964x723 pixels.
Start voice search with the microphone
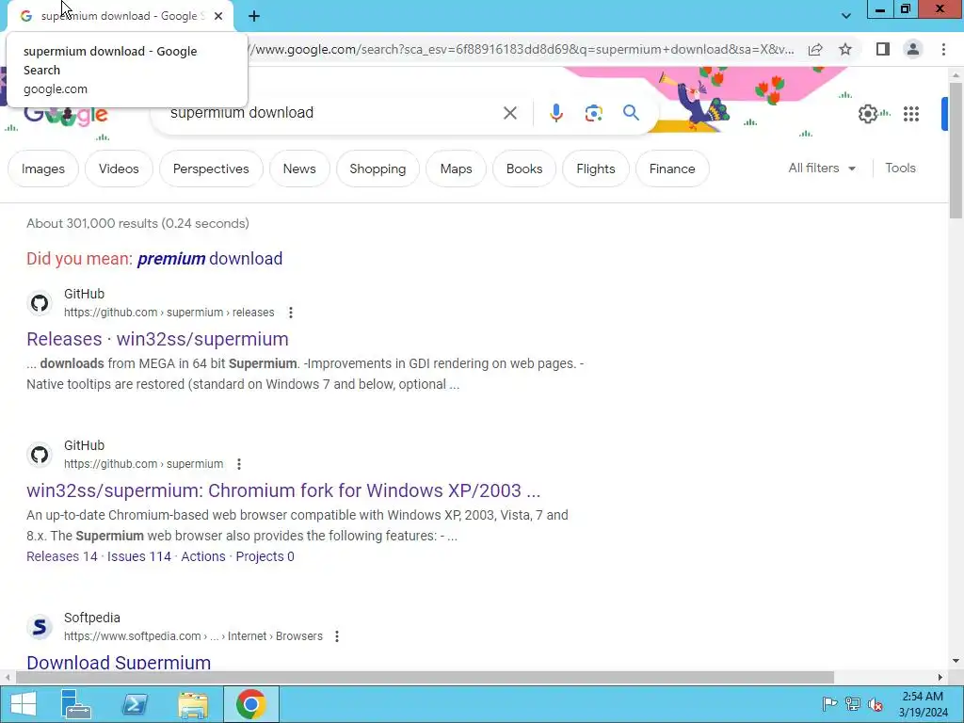555,113
